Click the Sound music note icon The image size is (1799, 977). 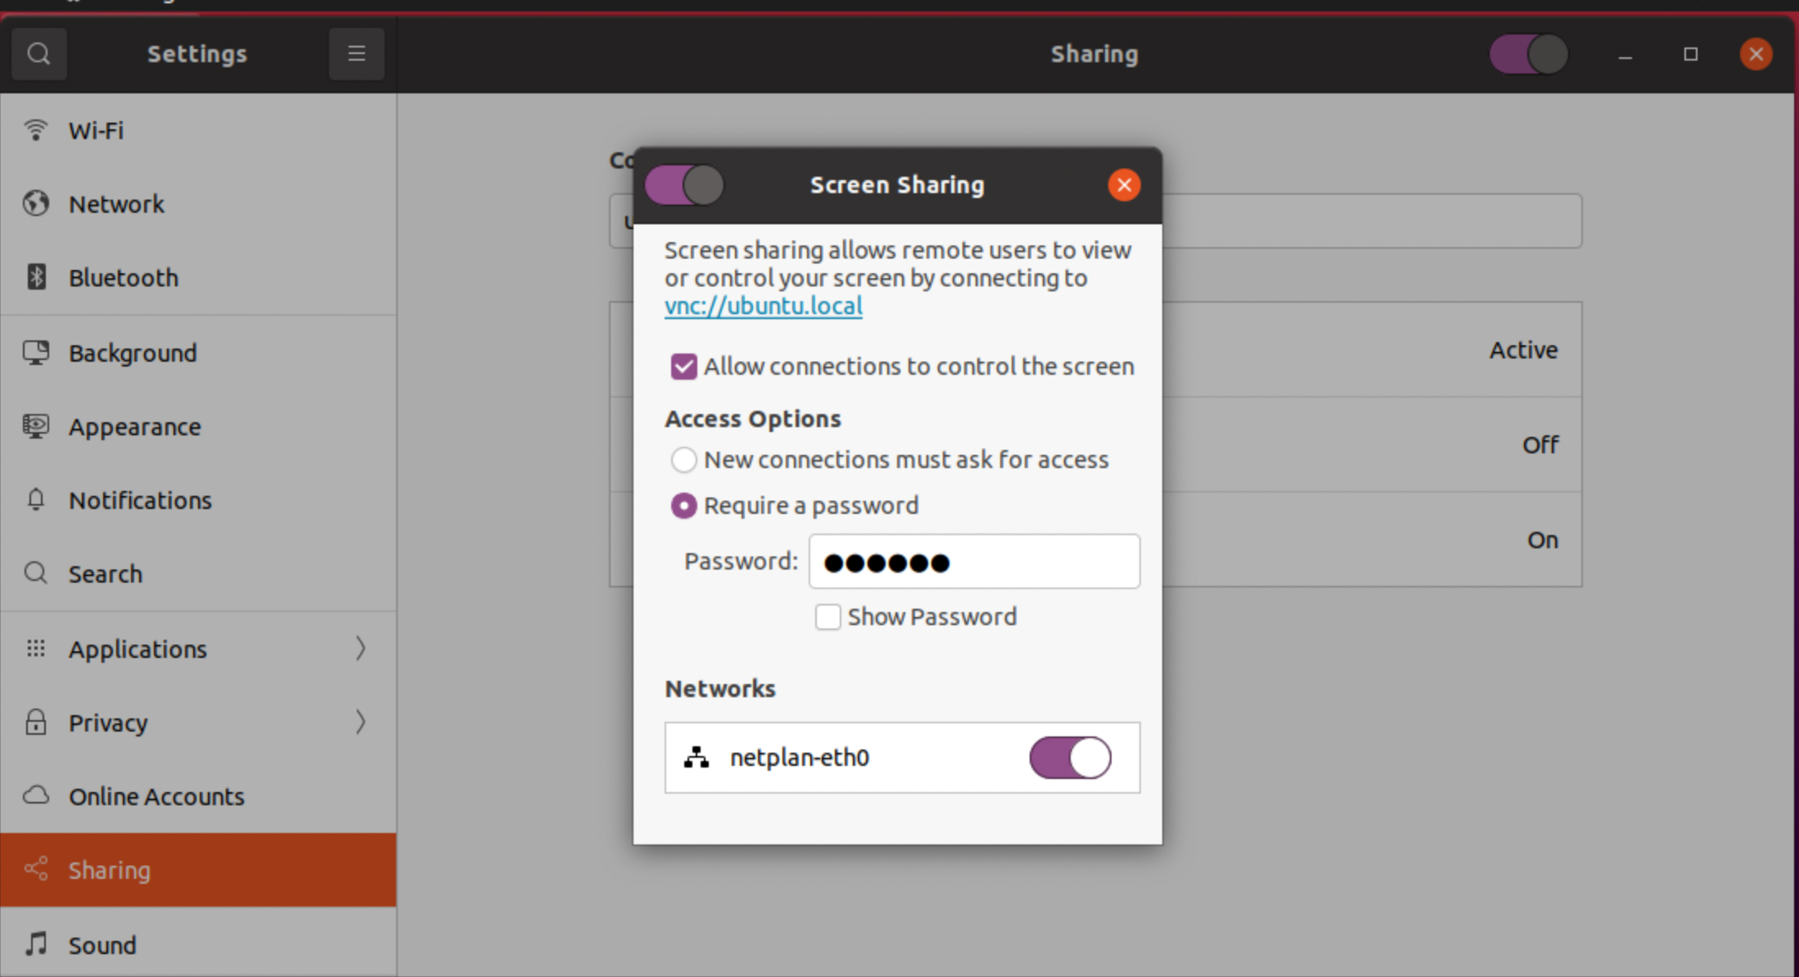(35, 944)
